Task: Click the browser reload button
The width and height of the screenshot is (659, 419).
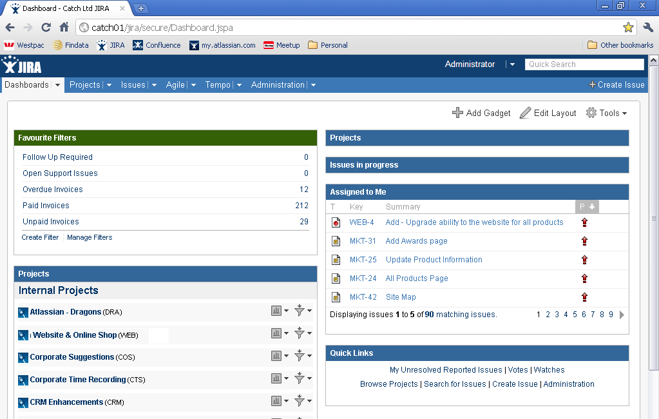Action: 46,27
